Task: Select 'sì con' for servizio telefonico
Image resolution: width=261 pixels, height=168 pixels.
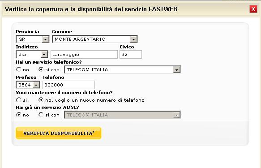Action: [41, 69]
